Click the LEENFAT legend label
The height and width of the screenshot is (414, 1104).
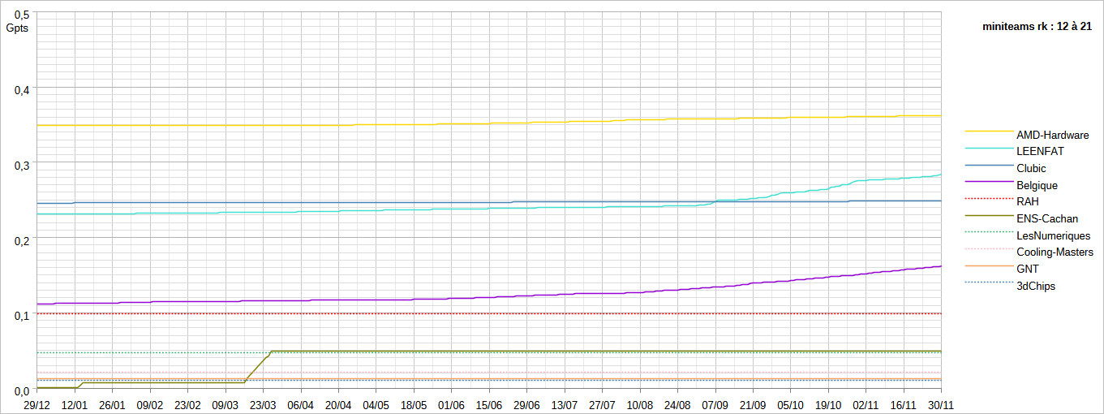click(x=1040, y=152)
